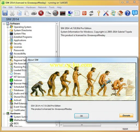
Task: Open the crossed tools options icon
Action: [x=106, y=13]
